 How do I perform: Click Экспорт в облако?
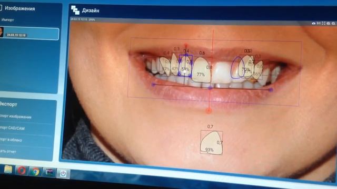(x=11, y=140)
